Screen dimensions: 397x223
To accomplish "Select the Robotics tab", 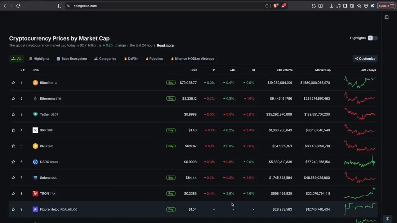I will 154,59.
